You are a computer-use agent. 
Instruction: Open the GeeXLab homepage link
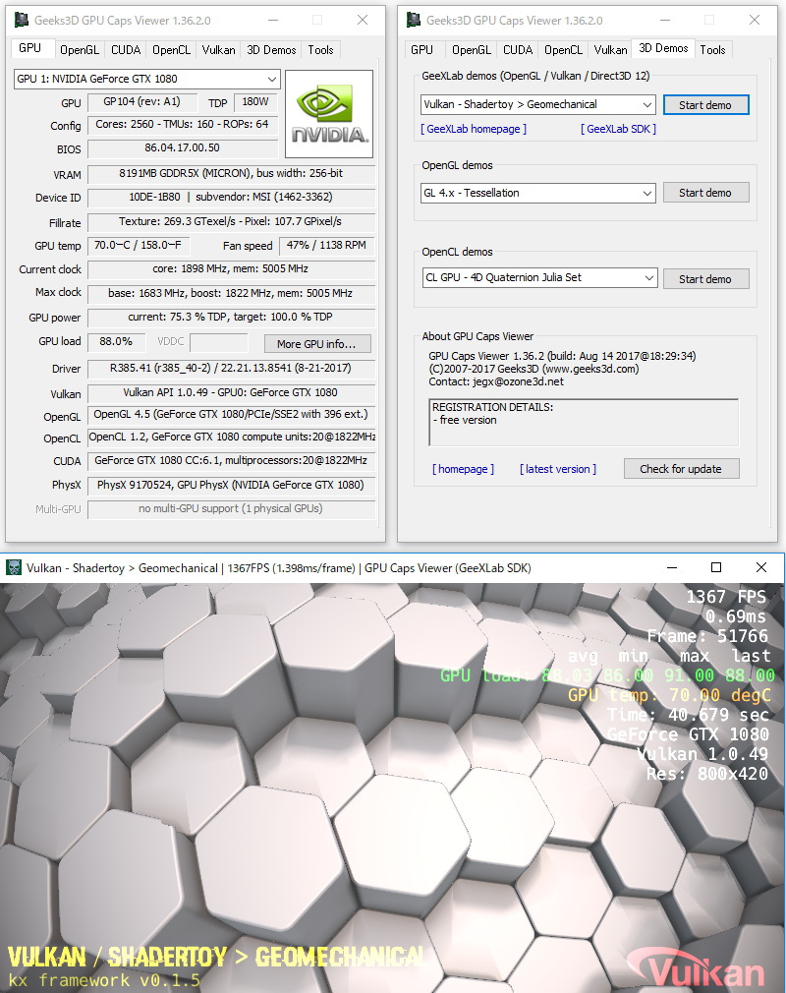click(x=474, y=129)
